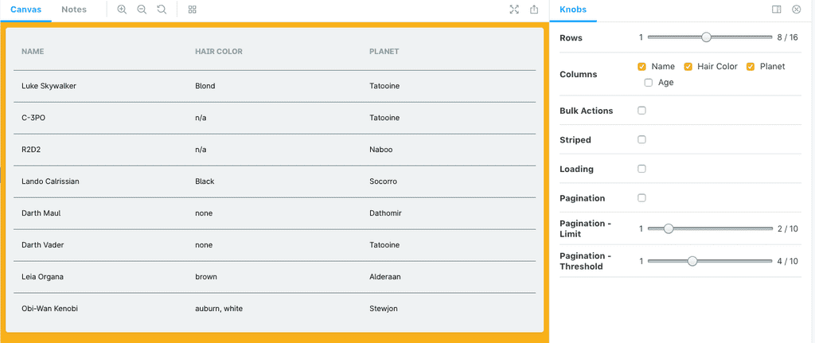
Task: Click the Bulk Actions knob label
Action: coord(587,111)
